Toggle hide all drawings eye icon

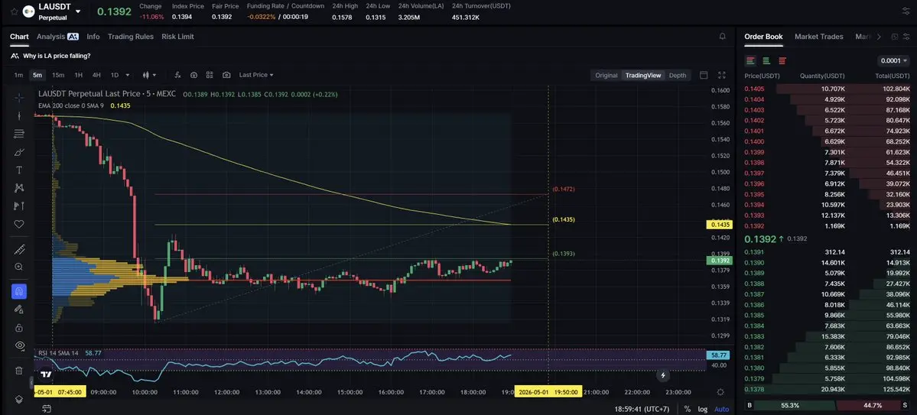(x=18, y=345)
